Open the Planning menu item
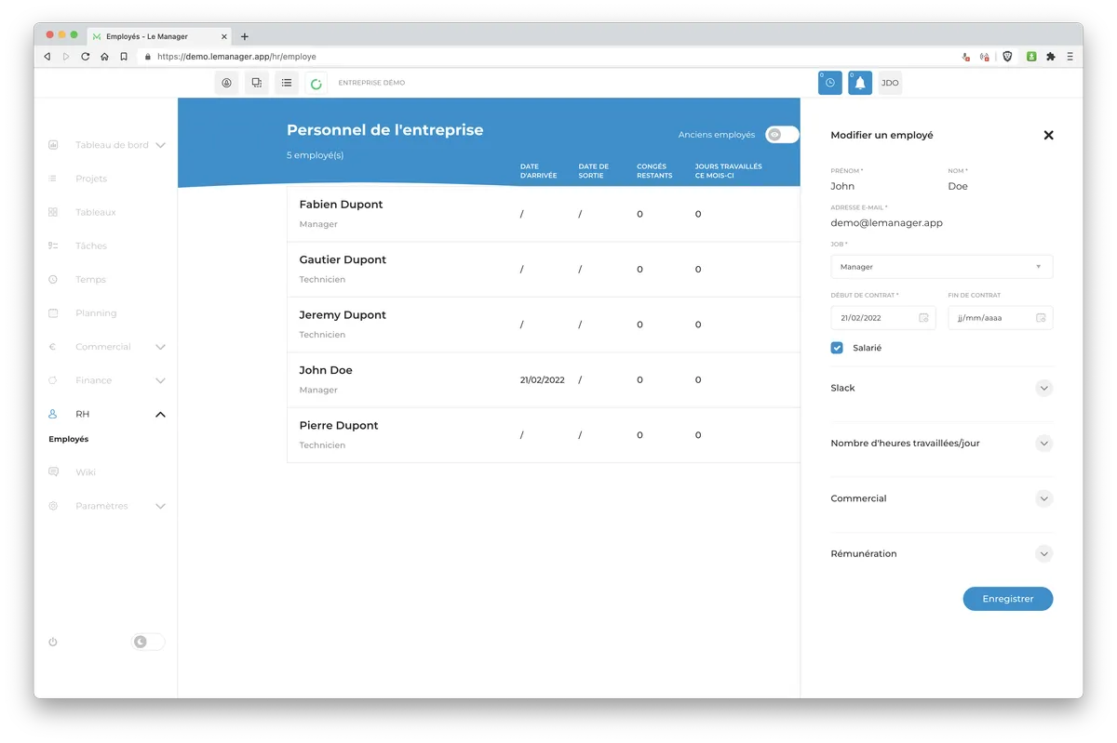This screenshot has width=1117, height=743. (x=96, y=313)
